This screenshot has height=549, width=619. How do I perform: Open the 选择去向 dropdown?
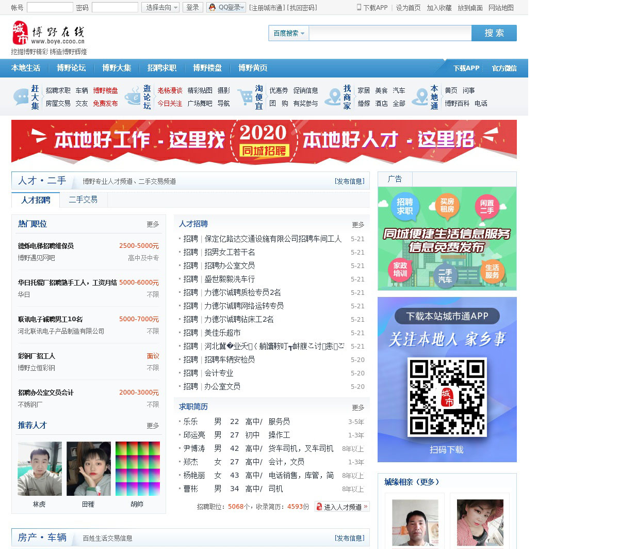160,7
